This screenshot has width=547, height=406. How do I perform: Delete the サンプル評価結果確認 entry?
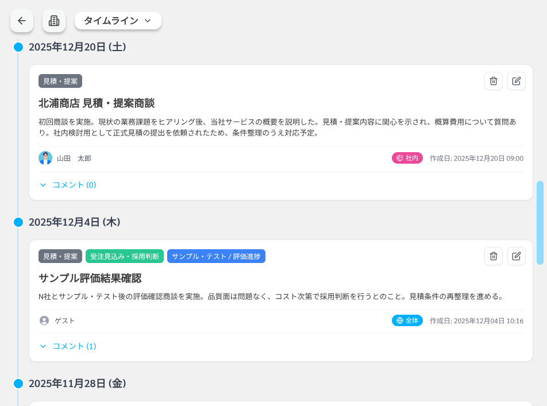[x=493, y=256]
